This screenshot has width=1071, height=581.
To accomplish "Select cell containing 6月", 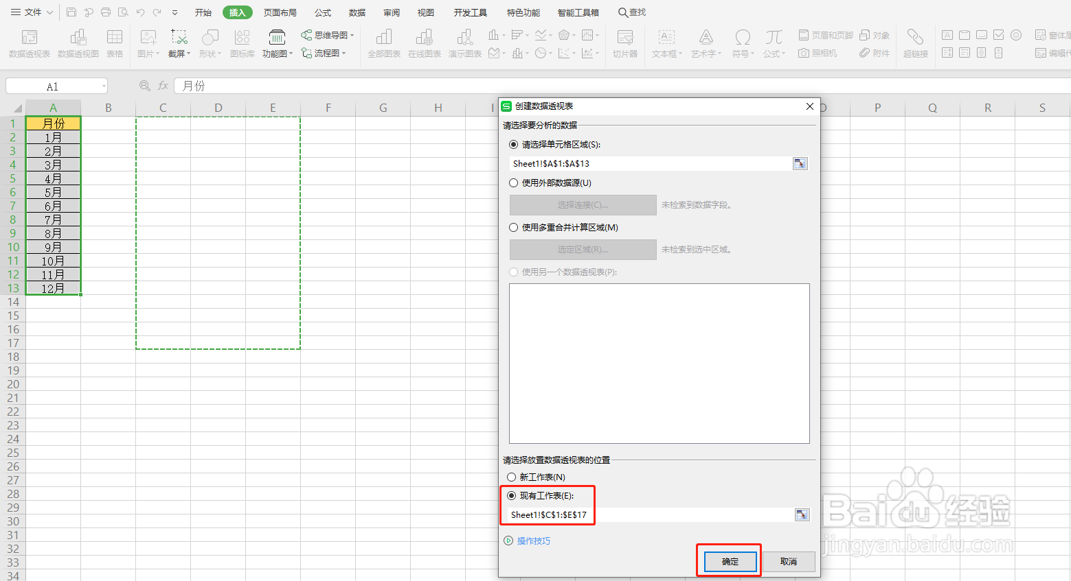I will point(53,206).
